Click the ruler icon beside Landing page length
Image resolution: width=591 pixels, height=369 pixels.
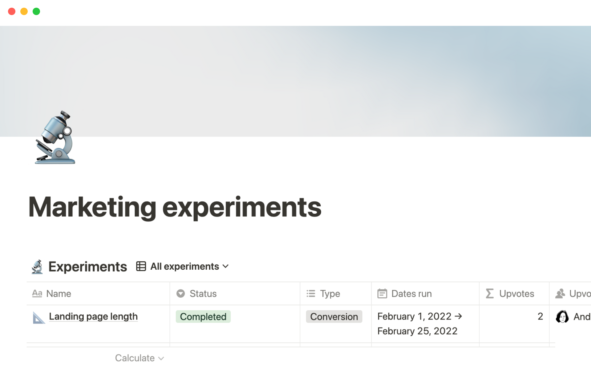39,317
